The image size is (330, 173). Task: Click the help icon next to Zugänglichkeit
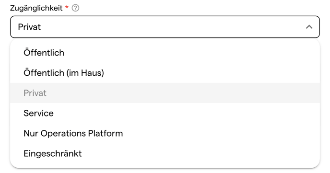[x=75, y=8]
